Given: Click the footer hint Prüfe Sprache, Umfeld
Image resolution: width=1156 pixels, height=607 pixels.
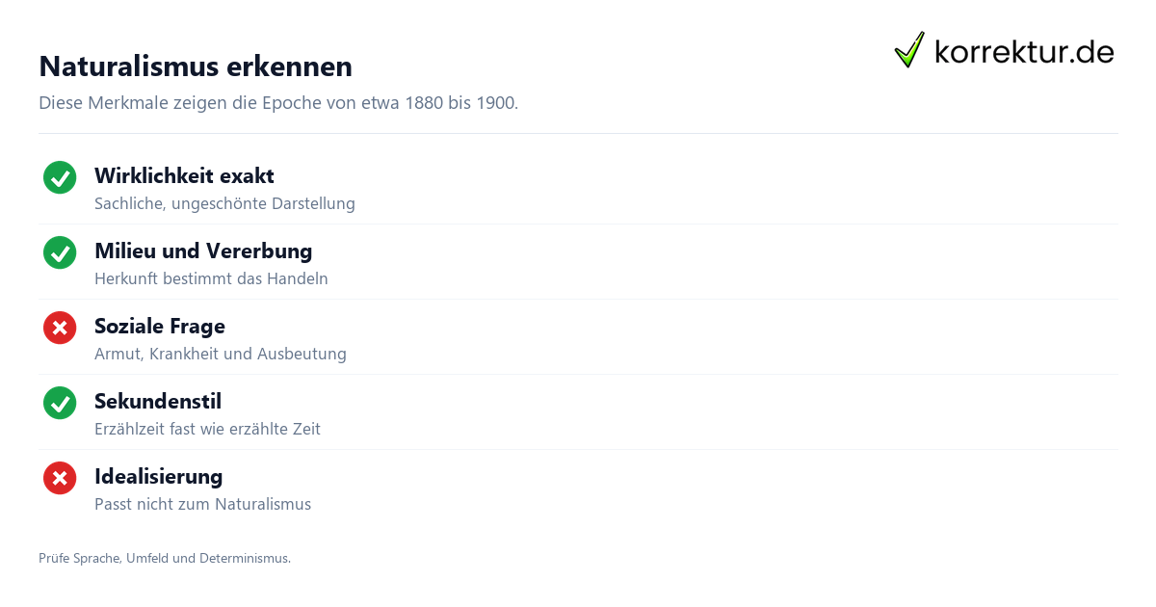Looking at the screenshot, I should (x=165, y=558).
